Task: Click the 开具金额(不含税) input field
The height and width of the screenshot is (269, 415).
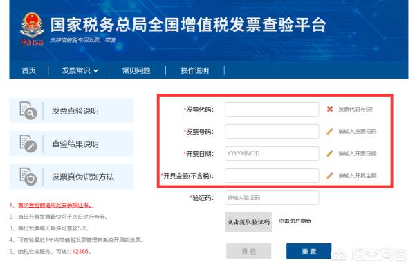Action: (x=272, y=176)
